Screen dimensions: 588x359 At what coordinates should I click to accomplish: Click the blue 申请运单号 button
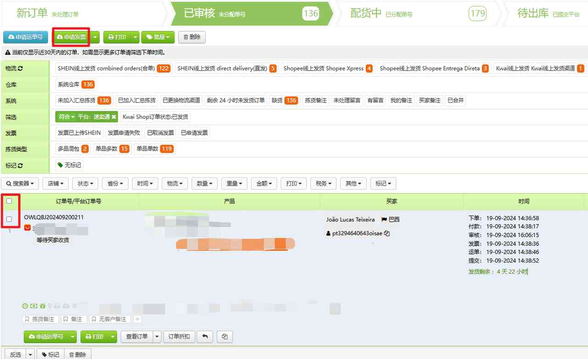pos(26,37)
